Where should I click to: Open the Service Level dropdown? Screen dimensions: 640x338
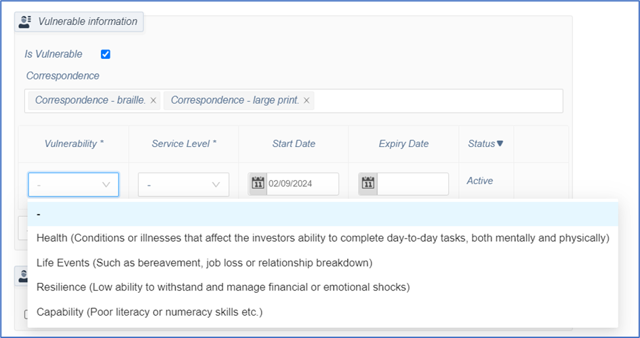click(x=183, y=184)
